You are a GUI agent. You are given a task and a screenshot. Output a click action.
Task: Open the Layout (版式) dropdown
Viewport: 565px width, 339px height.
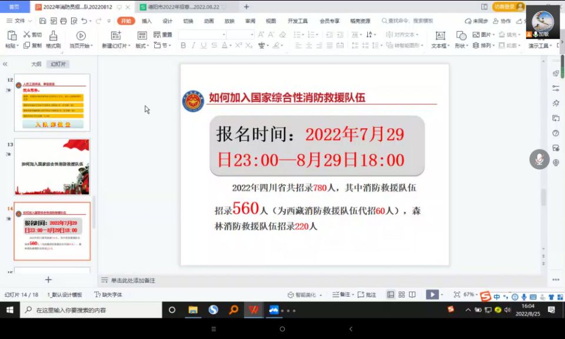coord(142,46)
